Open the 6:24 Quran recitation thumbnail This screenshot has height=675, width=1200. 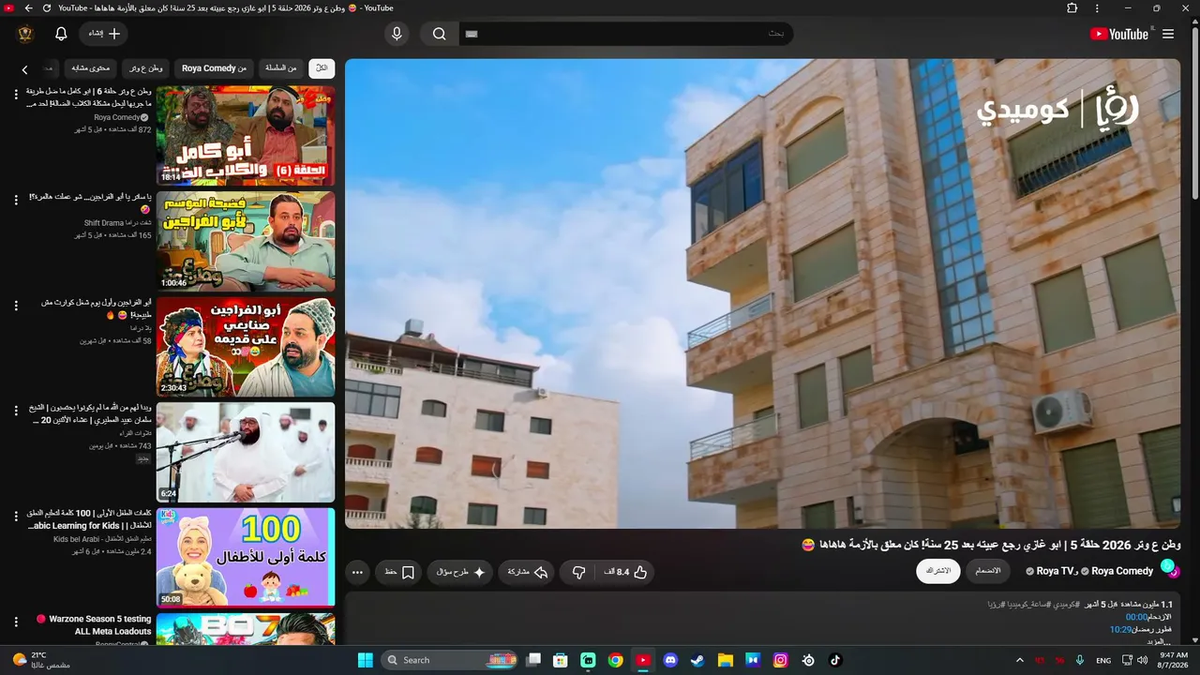tap(246, 452)
